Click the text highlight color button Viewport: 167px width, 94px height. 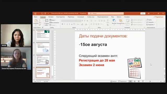[82, 24]
